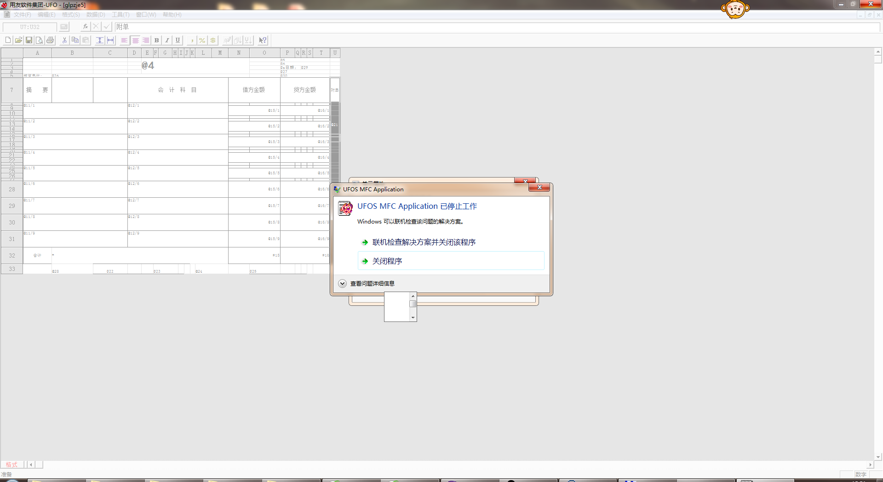Click the cell reference box U7:U32
Screen dimensions: 883x482
coord(30,27)
